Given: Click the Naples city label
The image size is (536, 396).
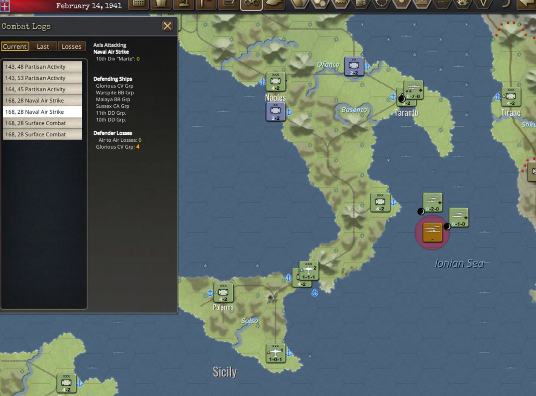Looking at the screenshot, I should (x=276, y=98).
